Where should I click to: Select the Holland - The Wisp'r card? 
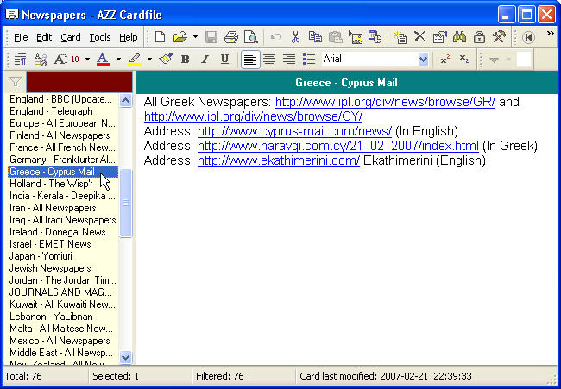(63, 184)
